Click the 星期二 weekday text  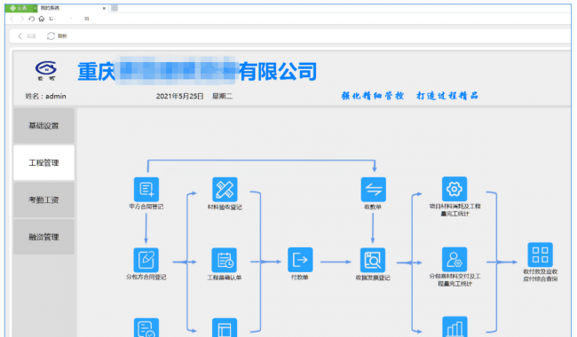coord(222,96)
